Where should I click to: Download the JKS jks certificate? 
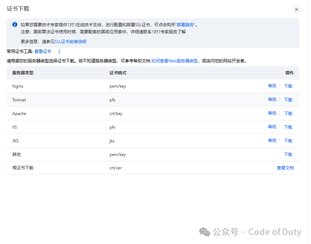coord(288,141)
